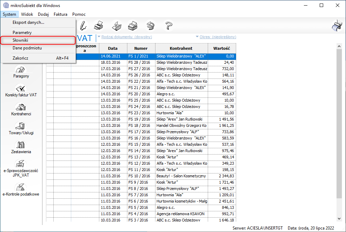Click the question mark help icon
Screen dimensions: 346x232
pyautogui.click(x=169, y=26)
